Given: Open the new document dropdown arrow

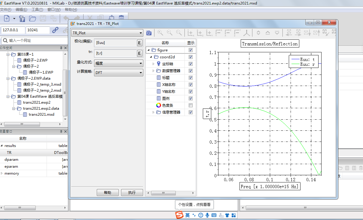Looking at the screenshot, I should click(14, 19).
